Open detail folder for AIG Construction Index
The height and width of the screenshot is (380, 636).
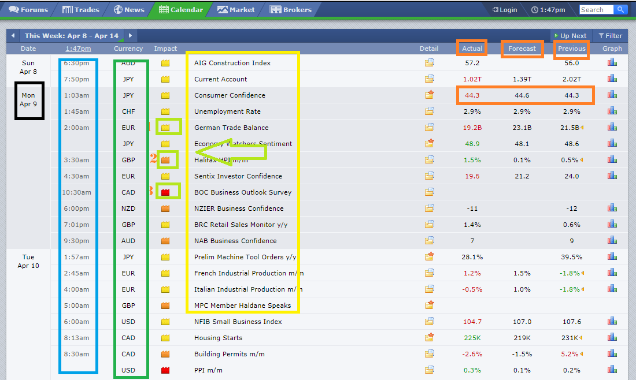point(429,63)
